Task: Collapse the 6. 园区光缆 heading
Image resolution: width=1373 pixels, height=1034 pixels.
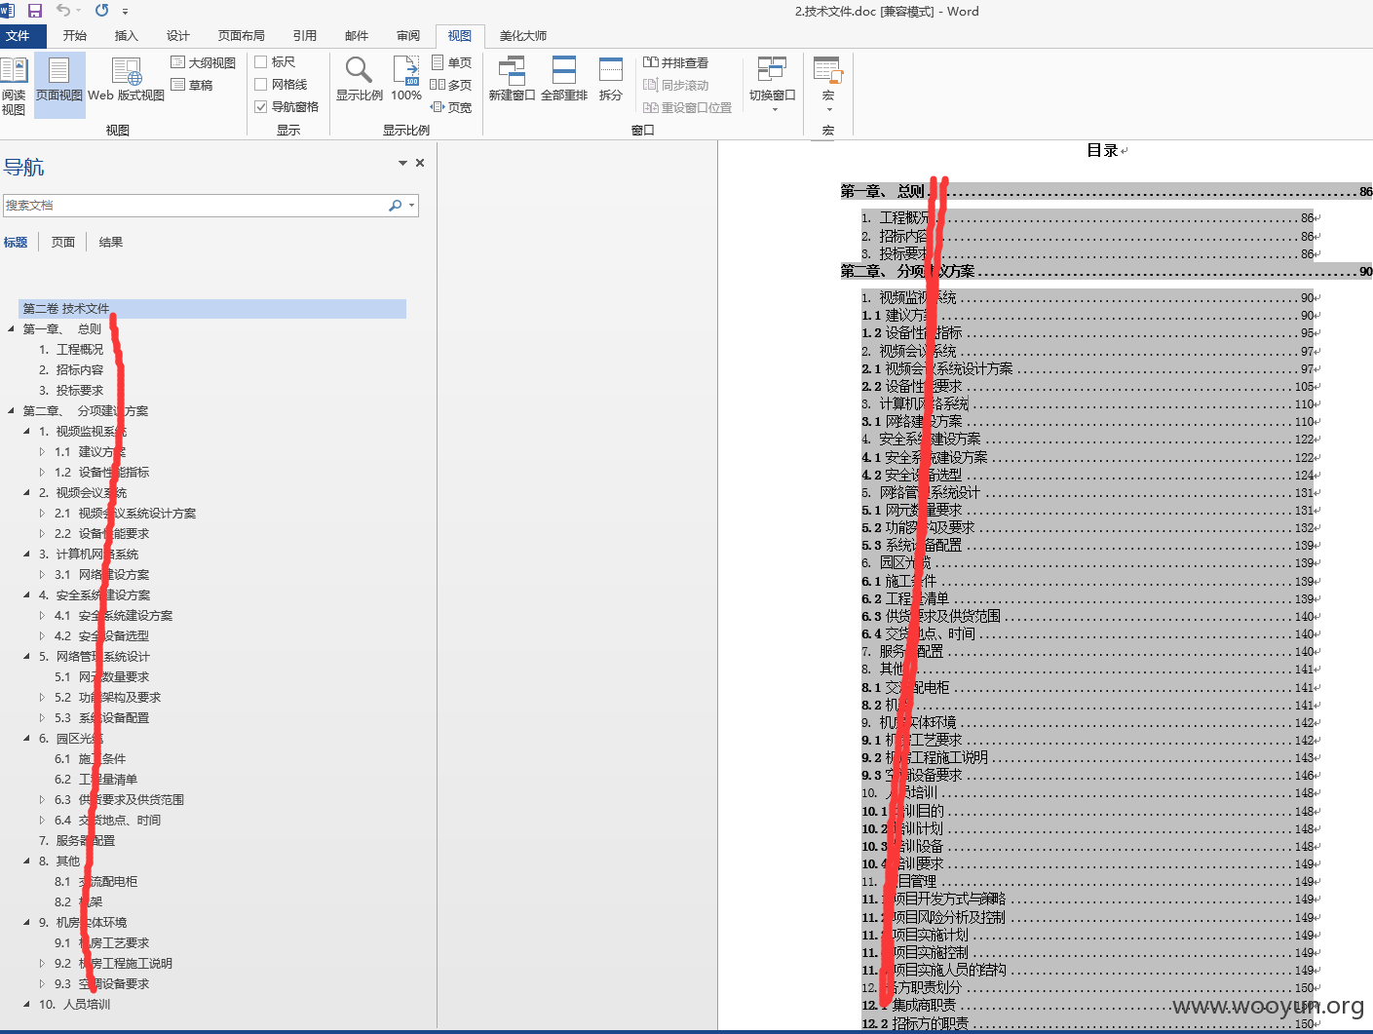Action: (x=26, y=739)
